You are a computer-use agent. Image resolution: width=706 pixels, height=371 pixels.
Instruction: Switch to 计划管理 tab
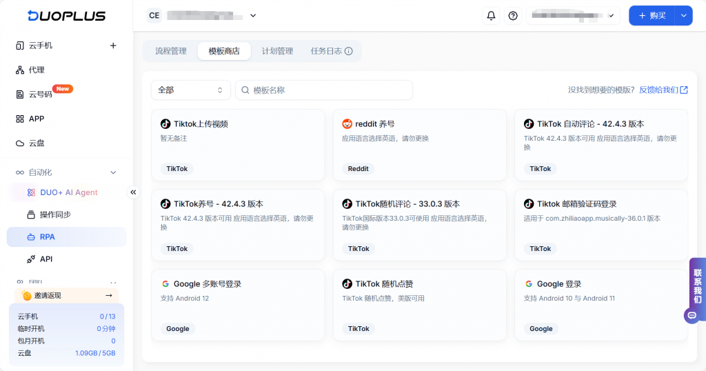tap(277, 51)
